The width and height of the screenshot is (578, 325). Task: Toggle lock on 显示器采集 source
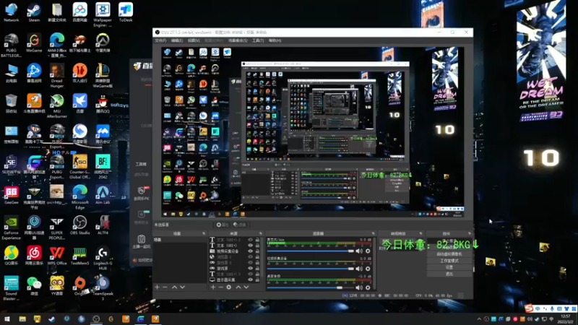point(258,279)
